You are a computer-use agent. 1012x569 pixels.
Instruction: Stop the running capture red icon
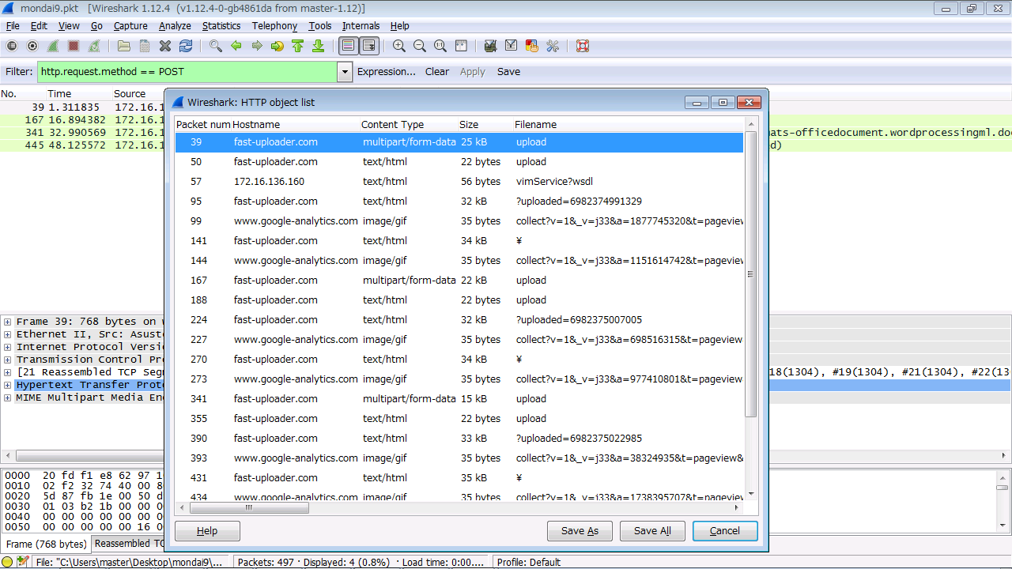tap(74, 46)
